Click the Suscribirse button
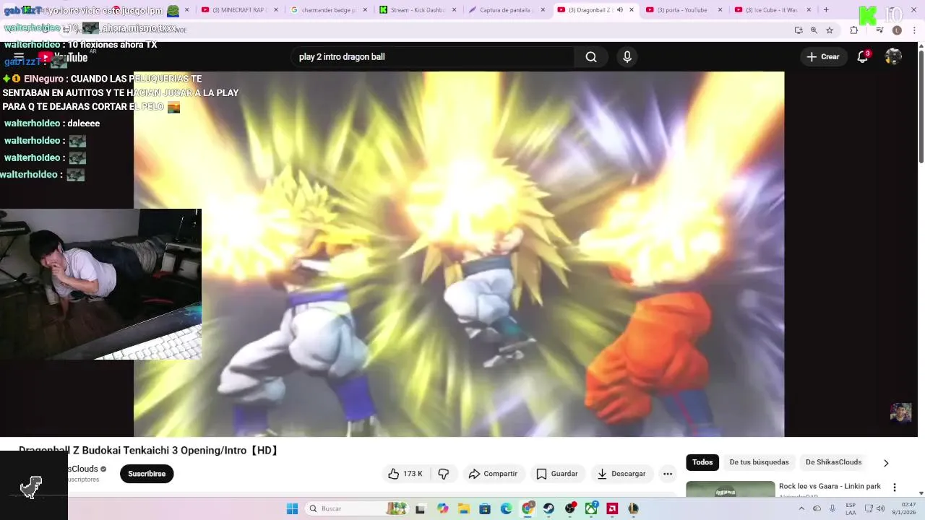 tap(147, 474)
